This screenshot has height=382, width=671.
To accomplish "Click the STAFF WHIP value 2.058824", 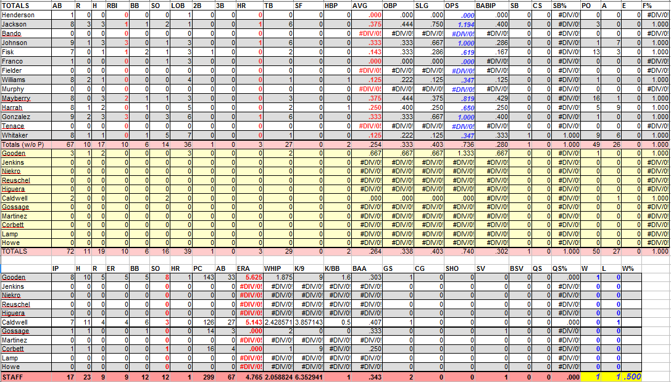I will point(279,377).
